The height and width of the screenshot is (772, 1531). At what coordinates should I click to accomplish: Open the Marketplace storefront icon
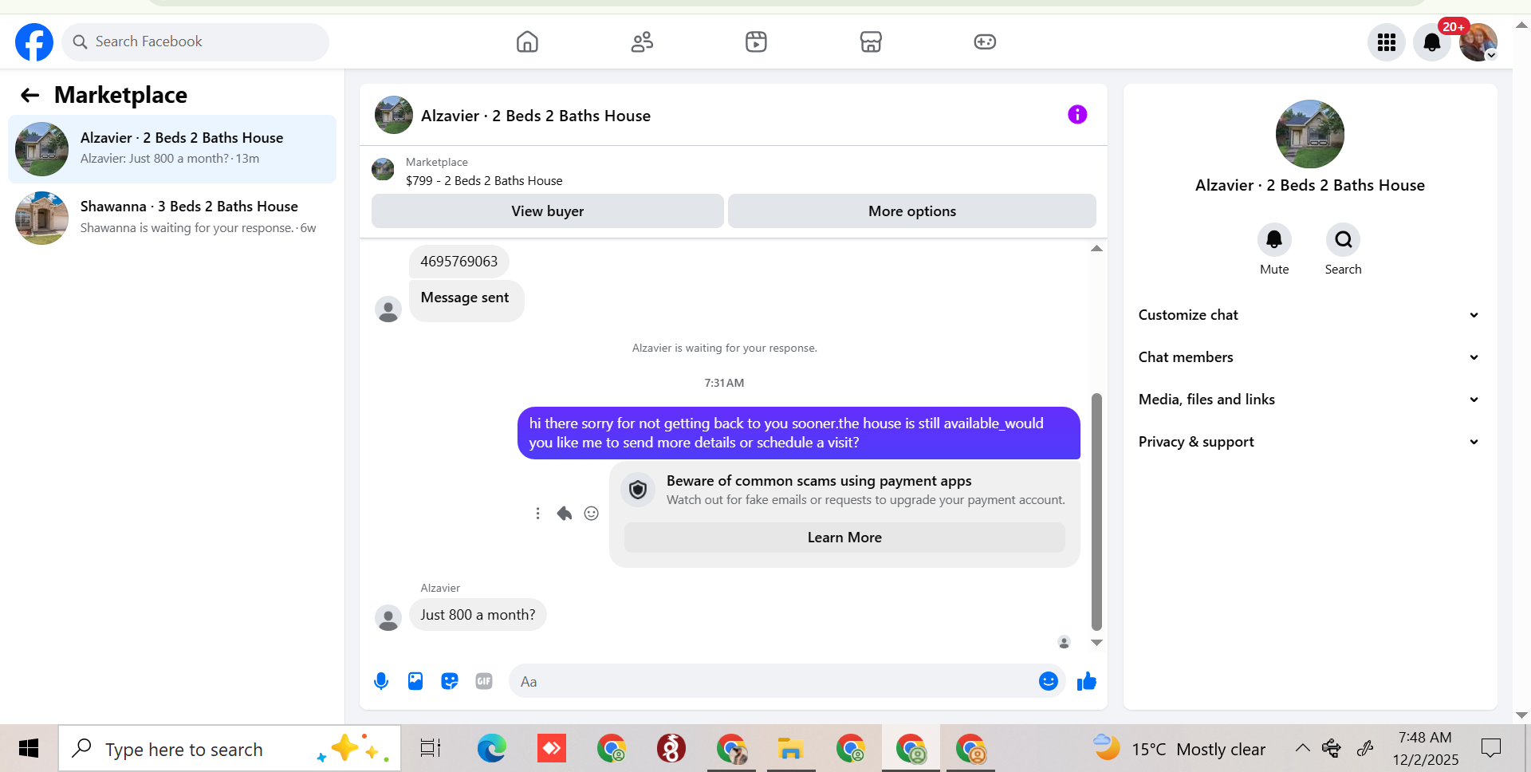pos(871,41)
